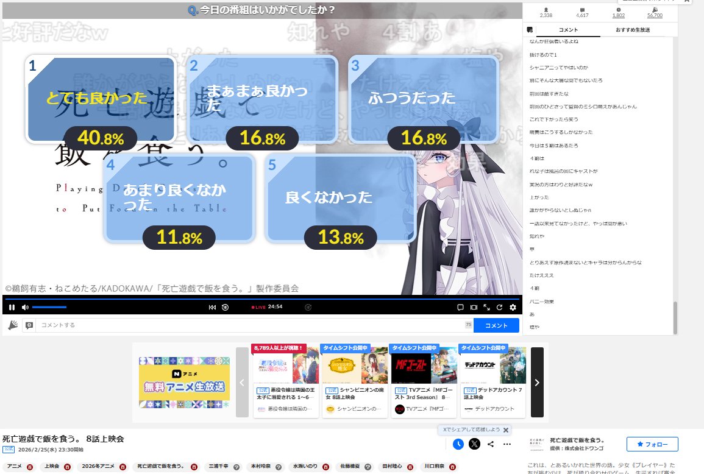Switch to theater wide-screen mode
704x474 pixels.
coord(474,308)
